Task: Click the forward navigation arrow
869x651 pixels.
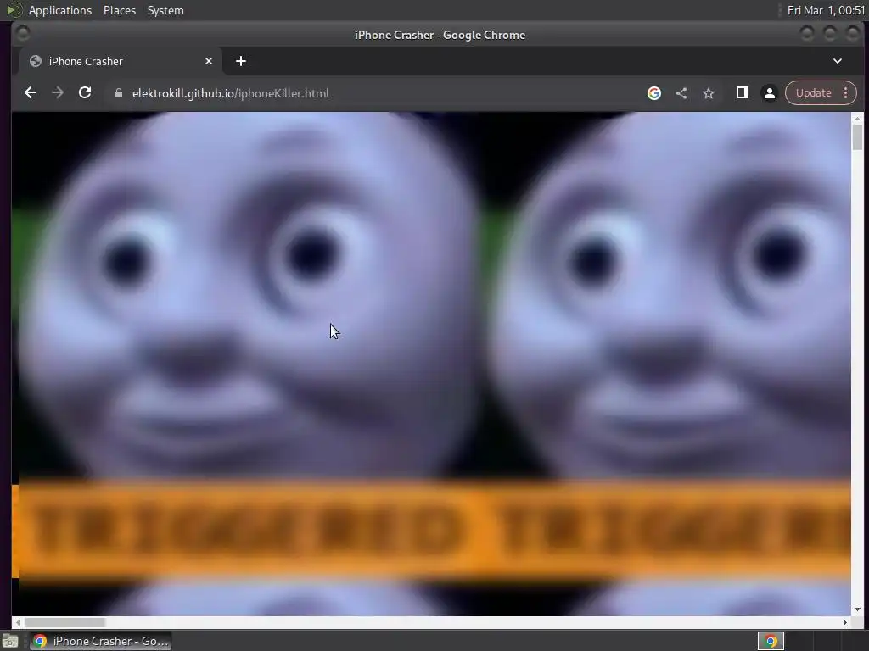Action: pyautogui.click(x=58, y=93)
